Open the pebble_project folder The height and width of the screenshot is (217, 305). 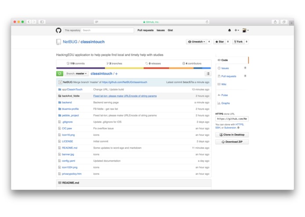point(70,116)
